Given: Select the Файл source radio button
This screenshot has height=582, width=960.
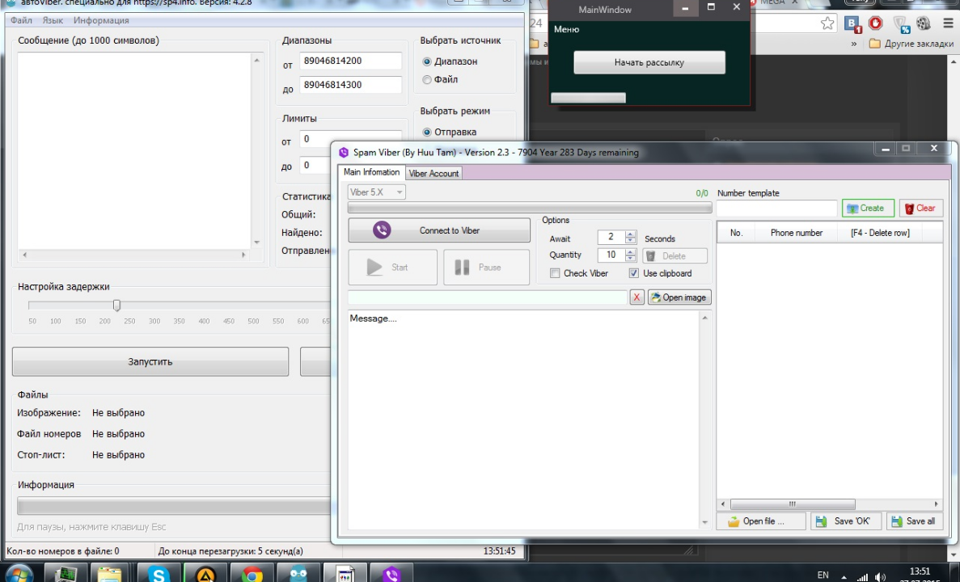Looking at the screenshot, I should tap(427, 79).
